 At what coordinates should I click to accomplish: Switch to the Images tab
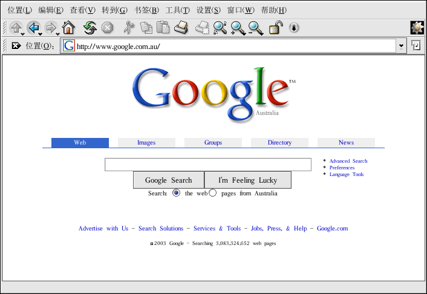[x=146, y=143]
